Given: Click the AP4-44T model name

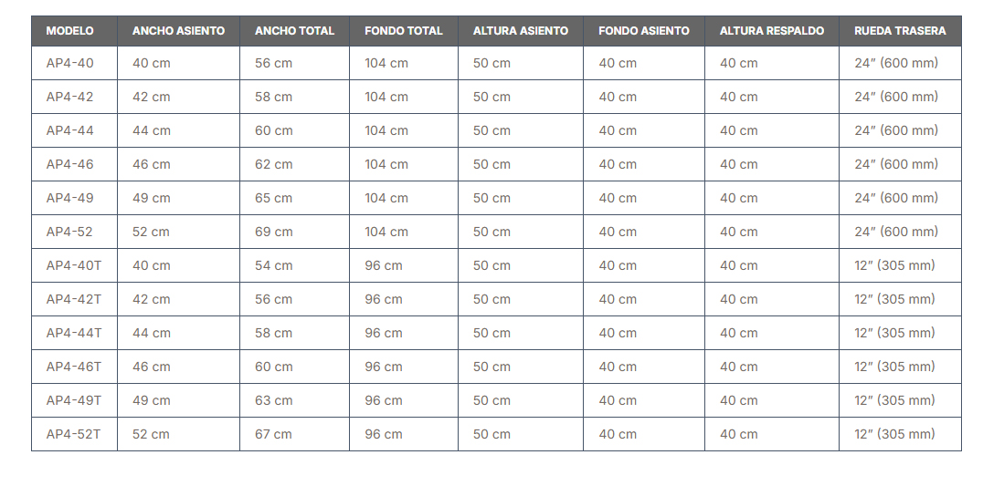Looking at the screenshot, I should (x=73, y=334).
